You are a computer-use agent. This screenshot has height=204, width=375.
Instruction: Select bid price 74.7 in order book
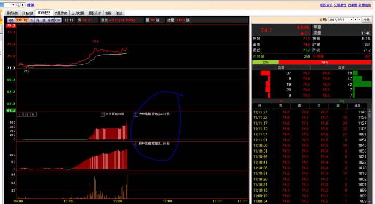(306, 73)
